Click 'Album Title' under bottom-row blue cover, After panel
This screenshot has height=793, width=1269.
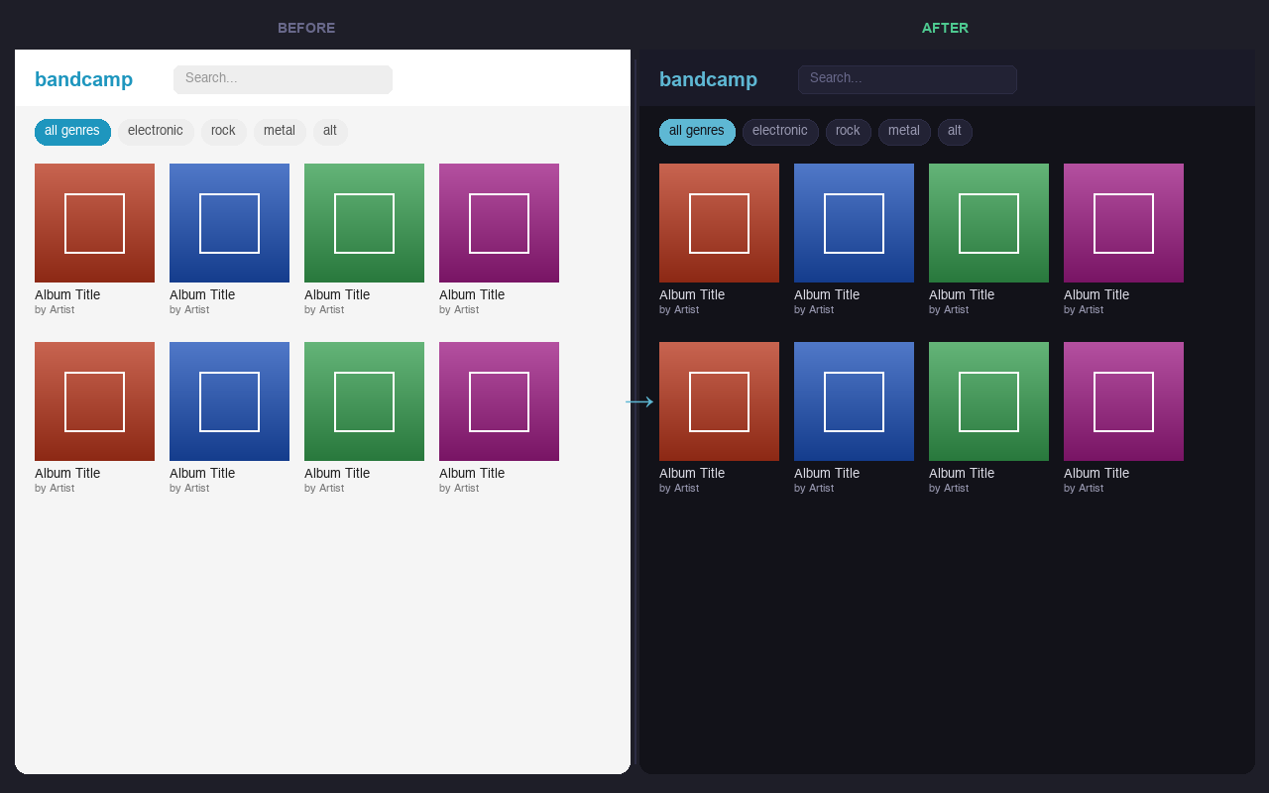coord(827,474)
